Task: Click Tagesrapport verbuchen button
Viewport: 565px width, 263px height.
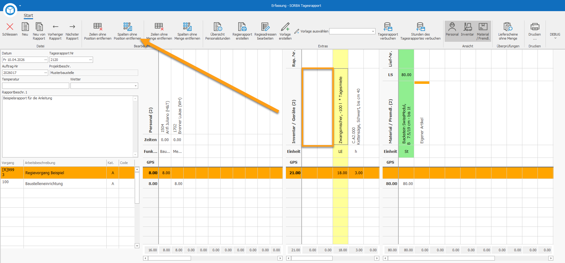Action: click(x=388, y=31)
